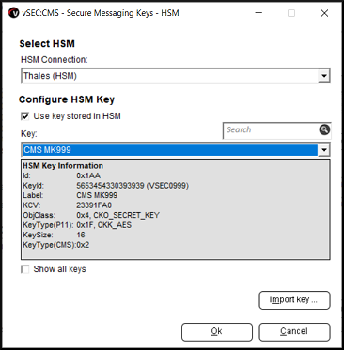Open the HSM Connection dropdown arrow
The image size is (344, 350).
[323, 76]
